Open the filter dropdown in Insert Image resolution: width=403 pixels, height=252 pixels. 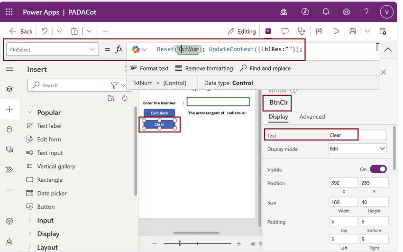click(118, 85)
